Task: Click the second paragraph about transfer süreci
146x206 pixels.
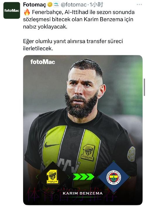Action: coord(73,45)
